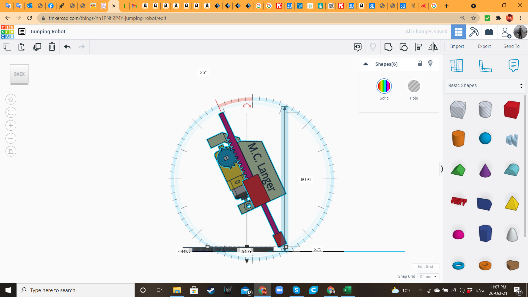Select the Ruler tool icon

tap(485, 66)
